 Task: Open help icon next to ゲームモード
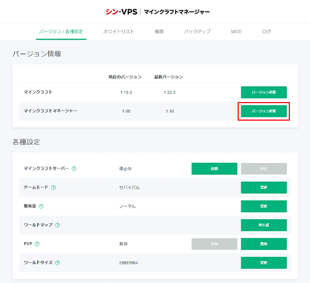pos(53,188)
